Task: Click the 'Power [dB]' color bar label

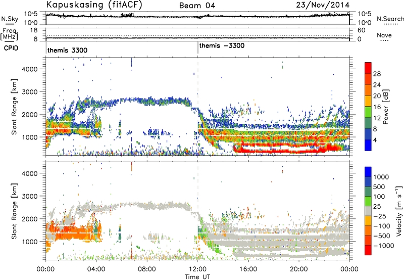Action: pyautogui.click(x=386, y=107)
